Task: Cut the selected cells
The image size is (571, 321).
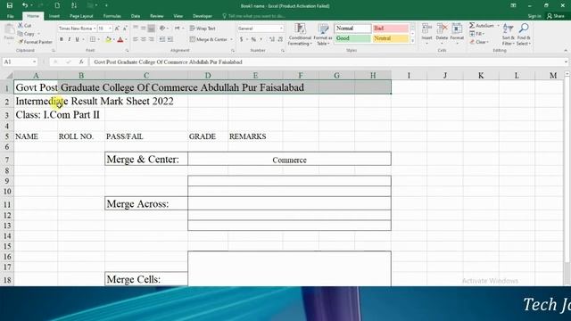Action: point(25,25)
